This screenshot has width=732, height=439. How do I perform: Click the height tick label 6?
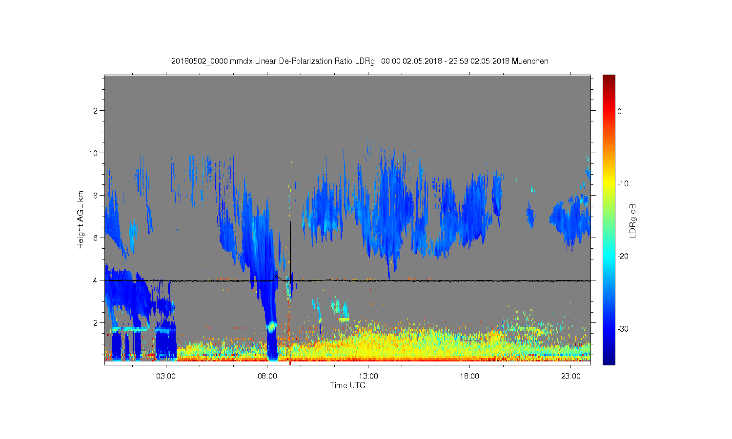coord(96,238)
